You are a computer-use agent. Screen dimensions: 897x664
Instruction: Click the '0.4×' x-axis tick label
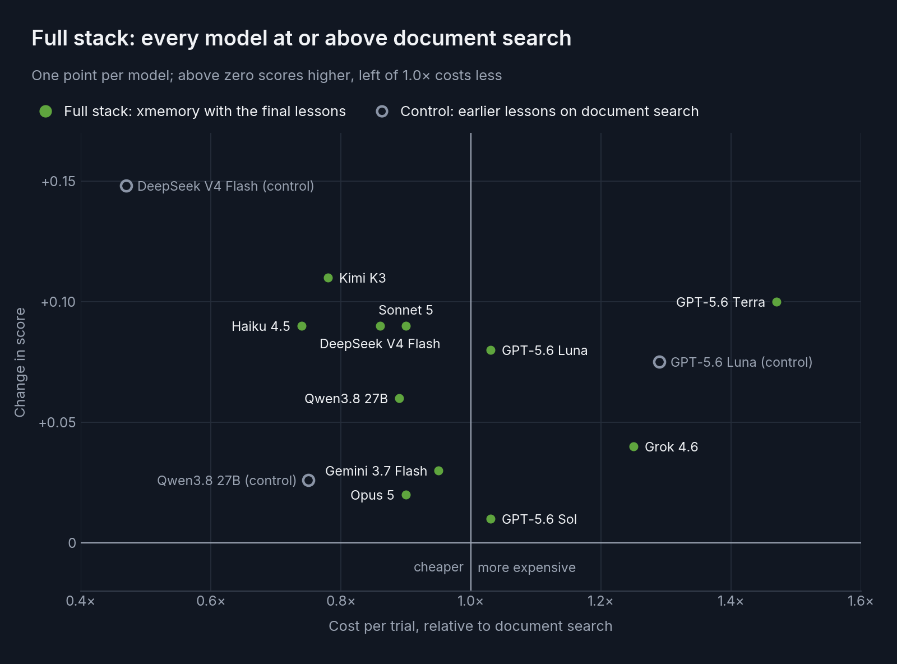click(81, 601)
